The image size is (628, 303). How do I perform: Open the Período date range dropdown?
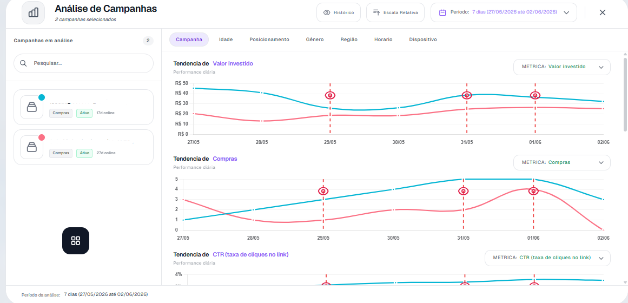(504, 12)
